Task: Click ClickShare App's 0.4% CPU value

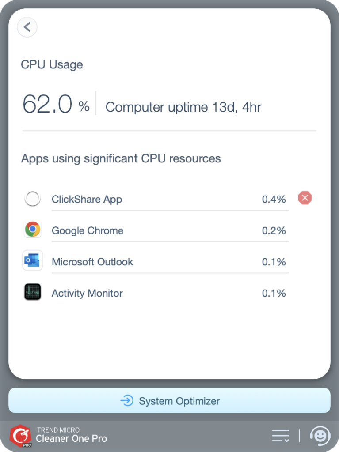Action: (x=274, y=200)
